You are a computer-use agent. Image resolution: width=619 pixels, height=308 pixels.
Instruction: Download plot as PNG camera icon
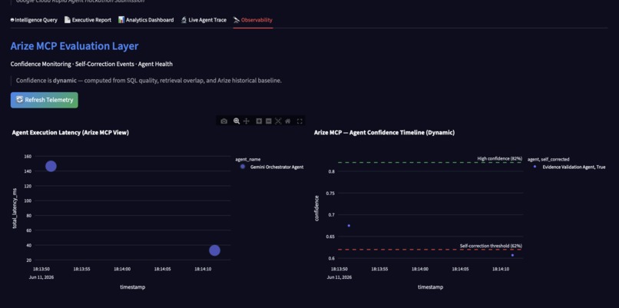223,121
